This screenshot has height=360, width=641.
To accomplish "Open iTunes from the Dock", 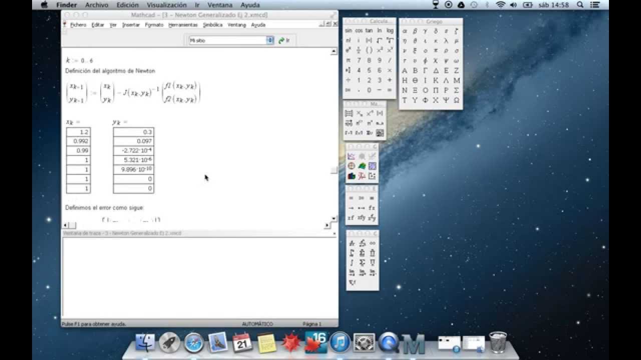I will pos(340,342).
